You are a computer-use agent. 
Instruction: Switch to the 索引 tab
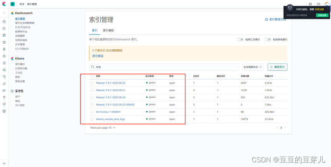95,30
